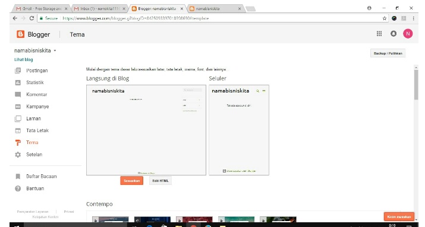This screenshot has height=227, width=425.
Task: Click the Langsung di Blog preview
Action: pos(146,130)
